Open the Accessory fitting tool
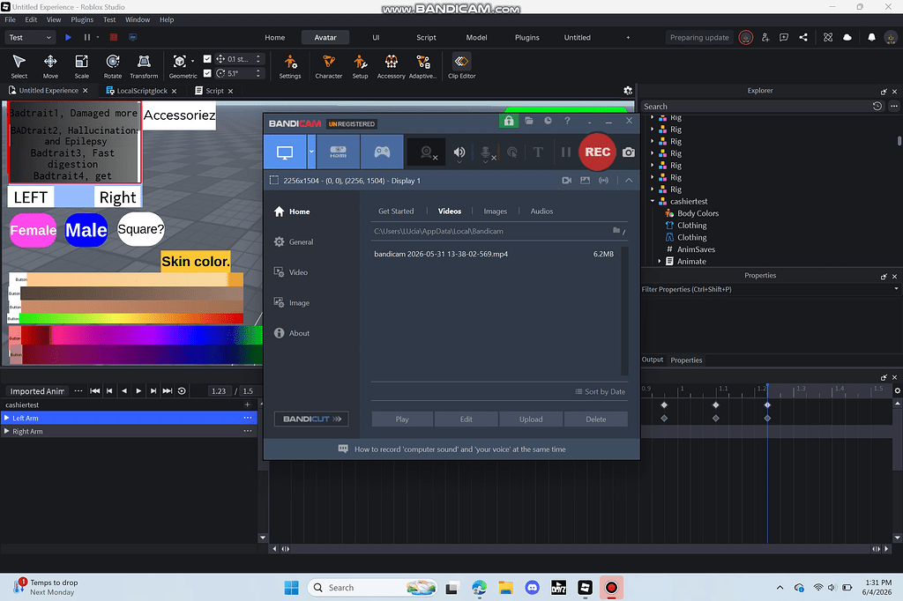Screen dimensions: 903x601 pyautogui.click(x=391, y=66)
